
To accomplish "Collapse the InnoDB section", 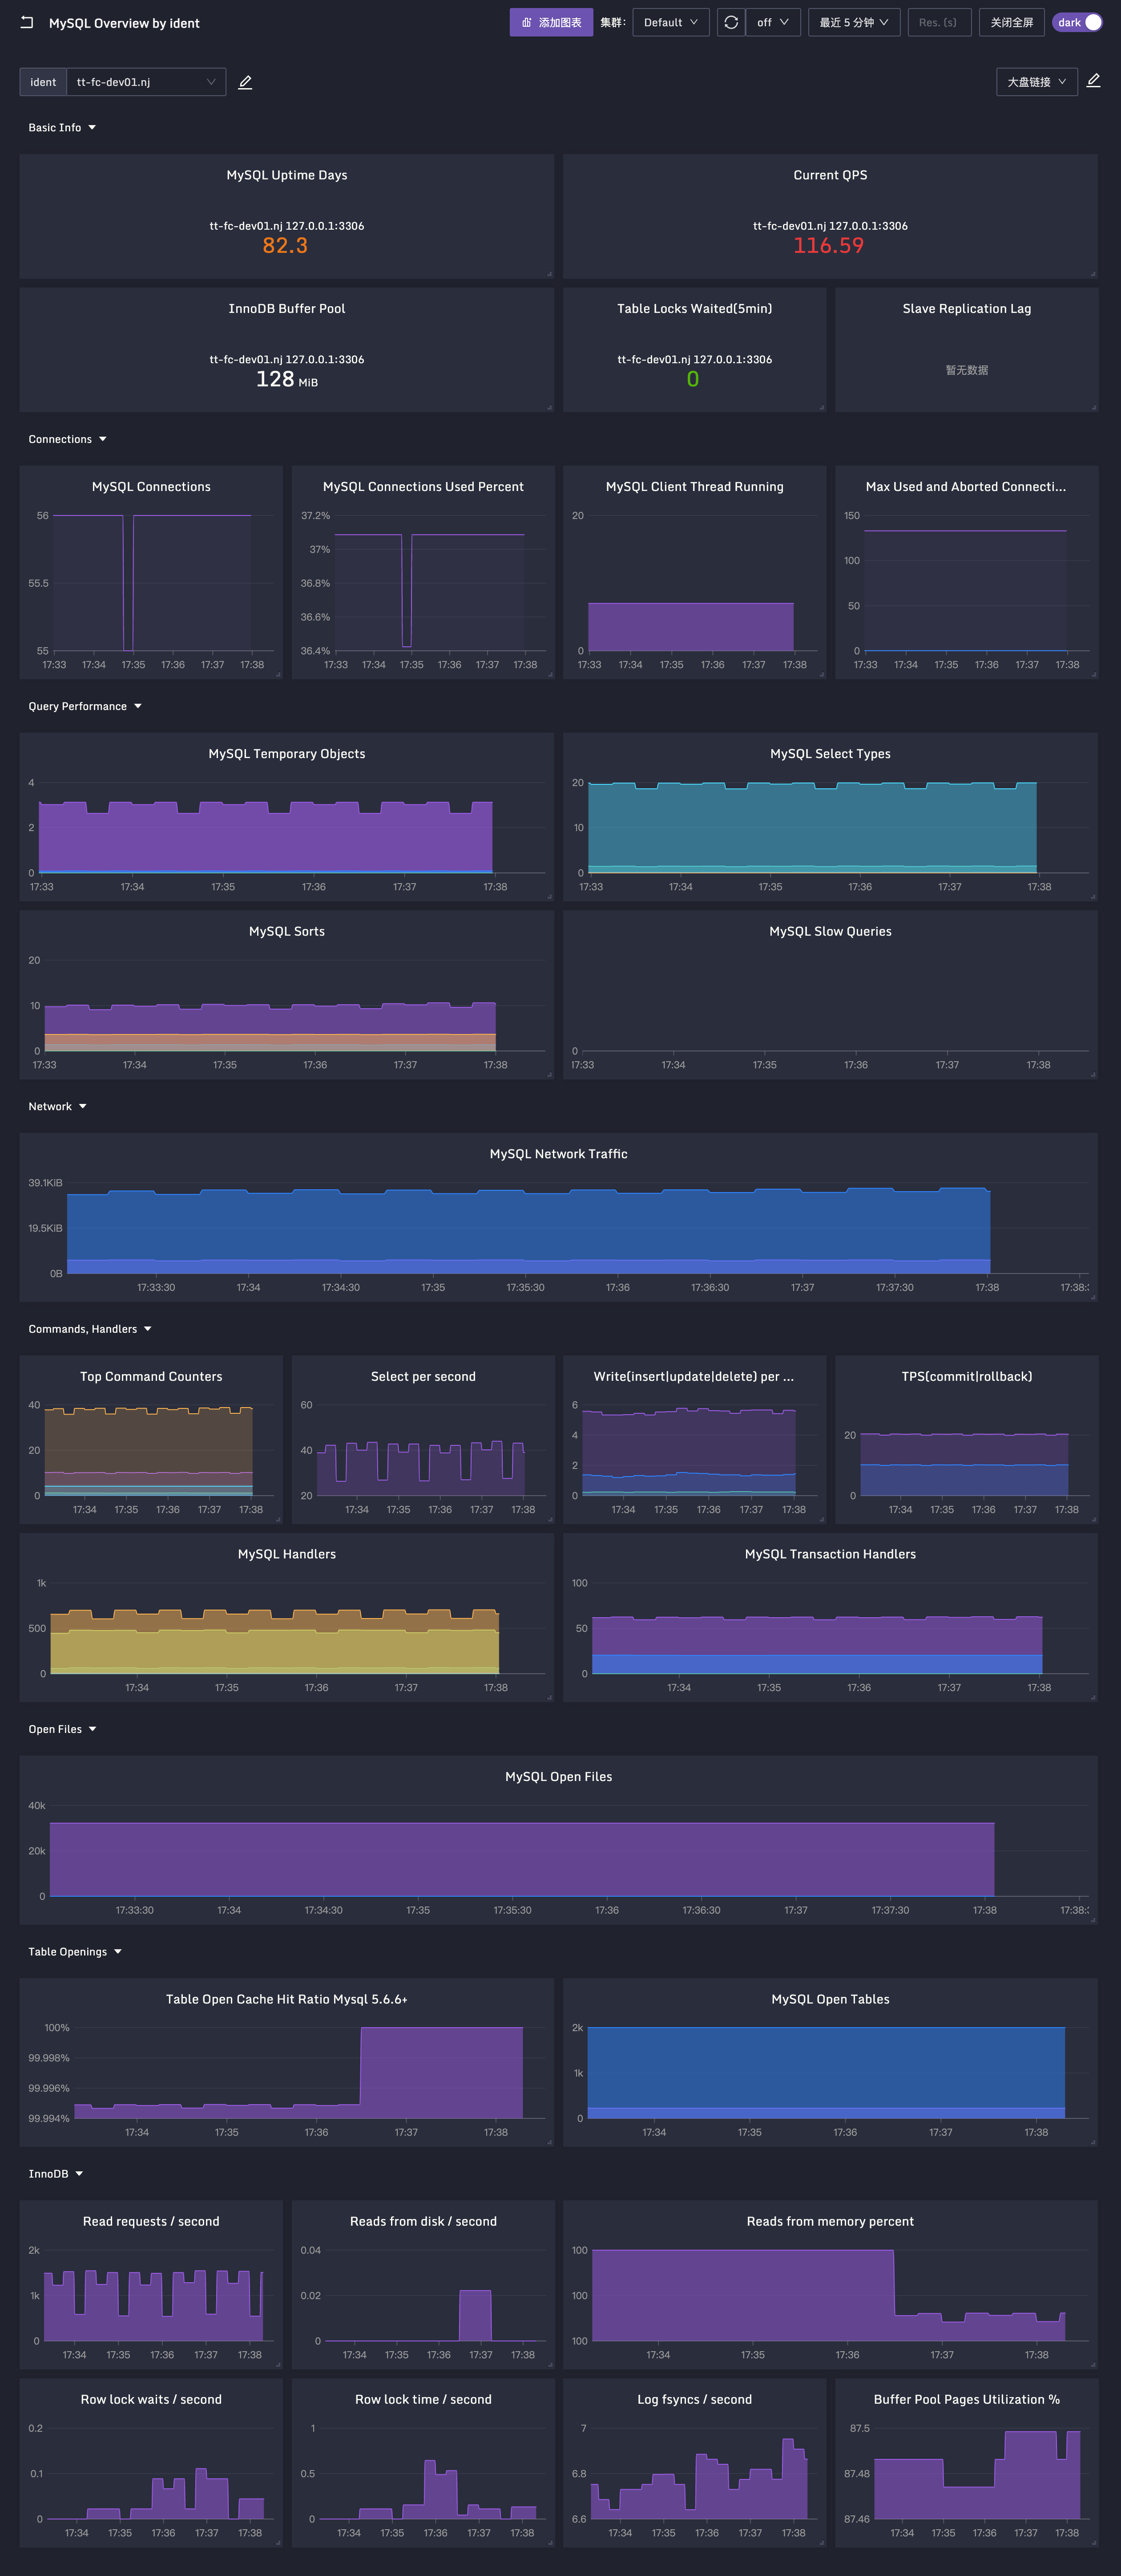I will click(56, 2174).
